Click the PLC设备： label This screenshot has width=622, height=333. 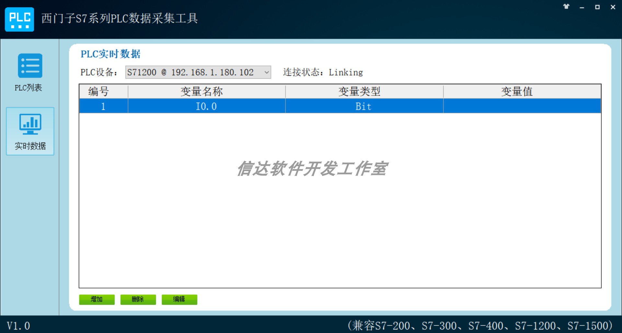tap(99, 72)
